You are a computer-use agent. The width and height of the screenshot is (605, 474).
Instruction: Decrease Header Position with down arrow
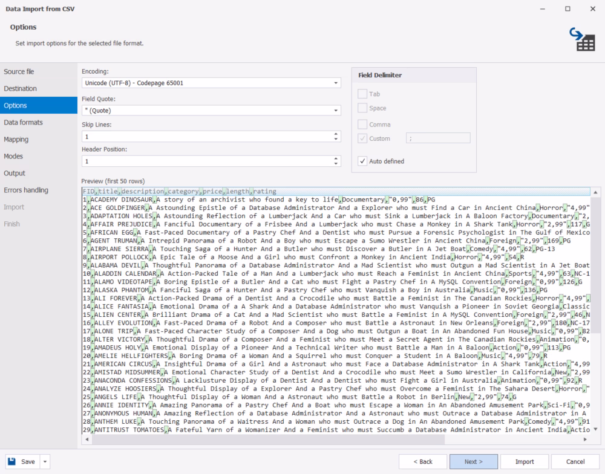pyautogui.click(x=336, y=163)
